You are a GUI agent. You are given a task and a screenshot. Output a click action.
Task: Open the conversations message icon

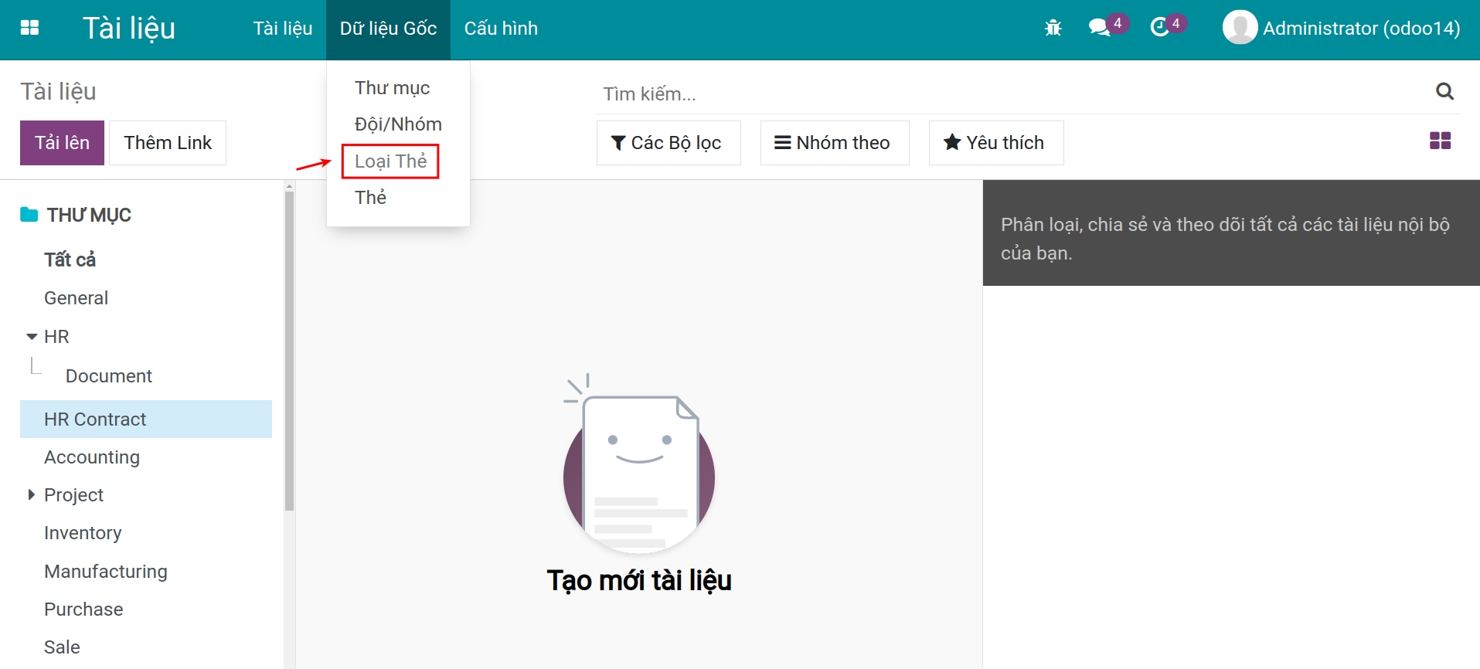pos(1098,28)
